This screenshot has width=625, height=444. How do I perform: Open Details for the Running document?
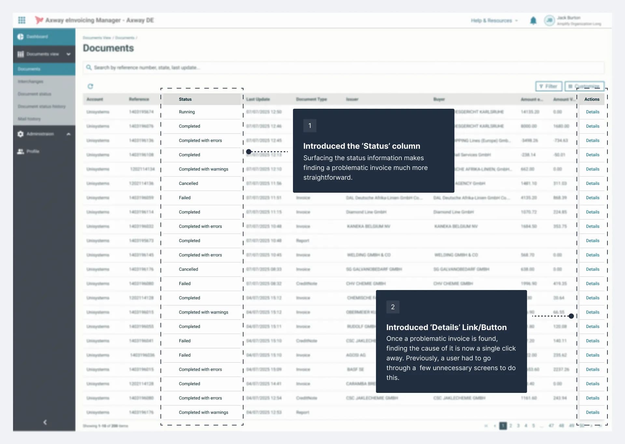[x=592, y=112]
